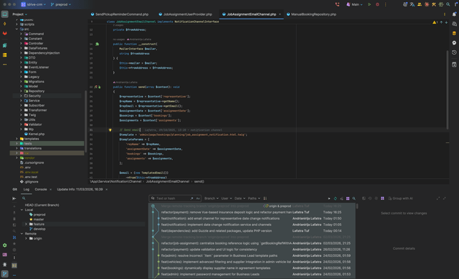This screenshot has height=279, width=459.
Task: Select the master branch in Git branches
Action: [38, 219]
